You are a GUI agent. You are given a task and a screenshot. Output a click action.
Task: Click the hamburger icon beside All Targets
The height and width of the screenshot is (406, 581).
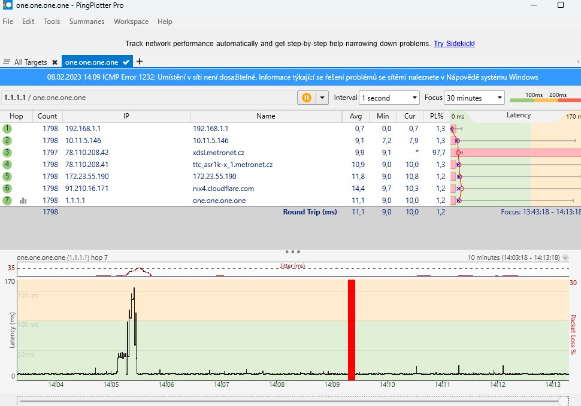click(7, 62)
